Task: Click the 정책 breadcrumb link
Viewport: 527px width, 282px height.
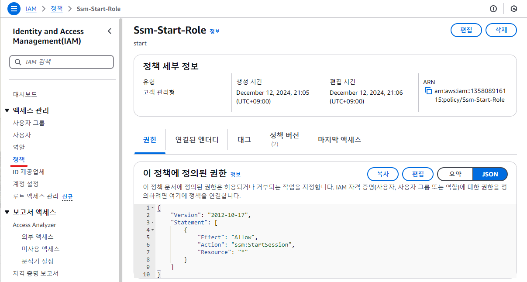Action: (x=57, y=8)
